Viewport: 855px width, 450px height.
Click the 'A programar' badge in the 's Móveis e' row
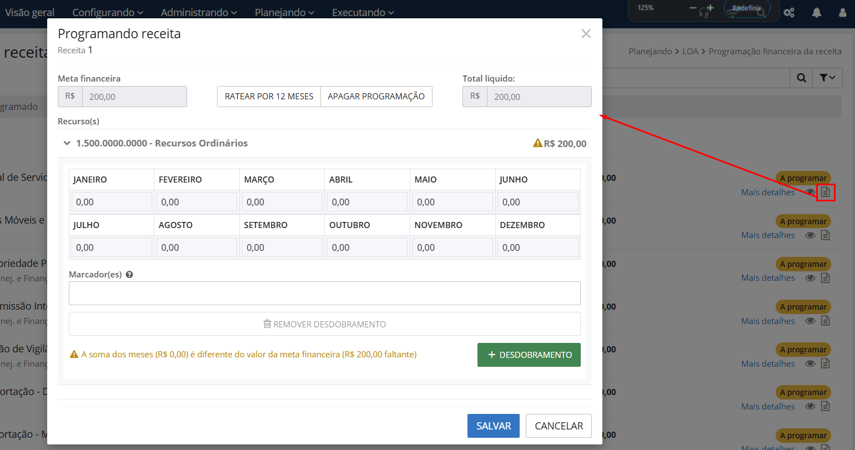click(x=803, y=221)
